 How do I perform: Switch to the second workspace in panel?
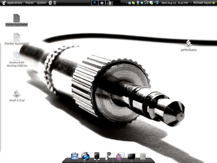[x=102, y=3]
